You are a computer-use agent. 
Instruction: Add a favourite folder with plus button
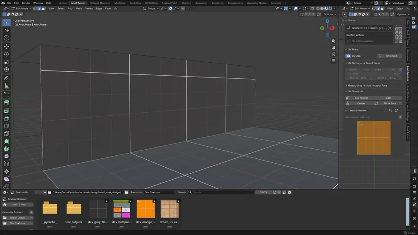(31, 212)
